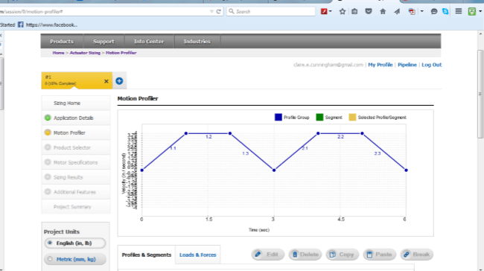
Task: Click the Log Out link
Action: (x=432, y=65)
